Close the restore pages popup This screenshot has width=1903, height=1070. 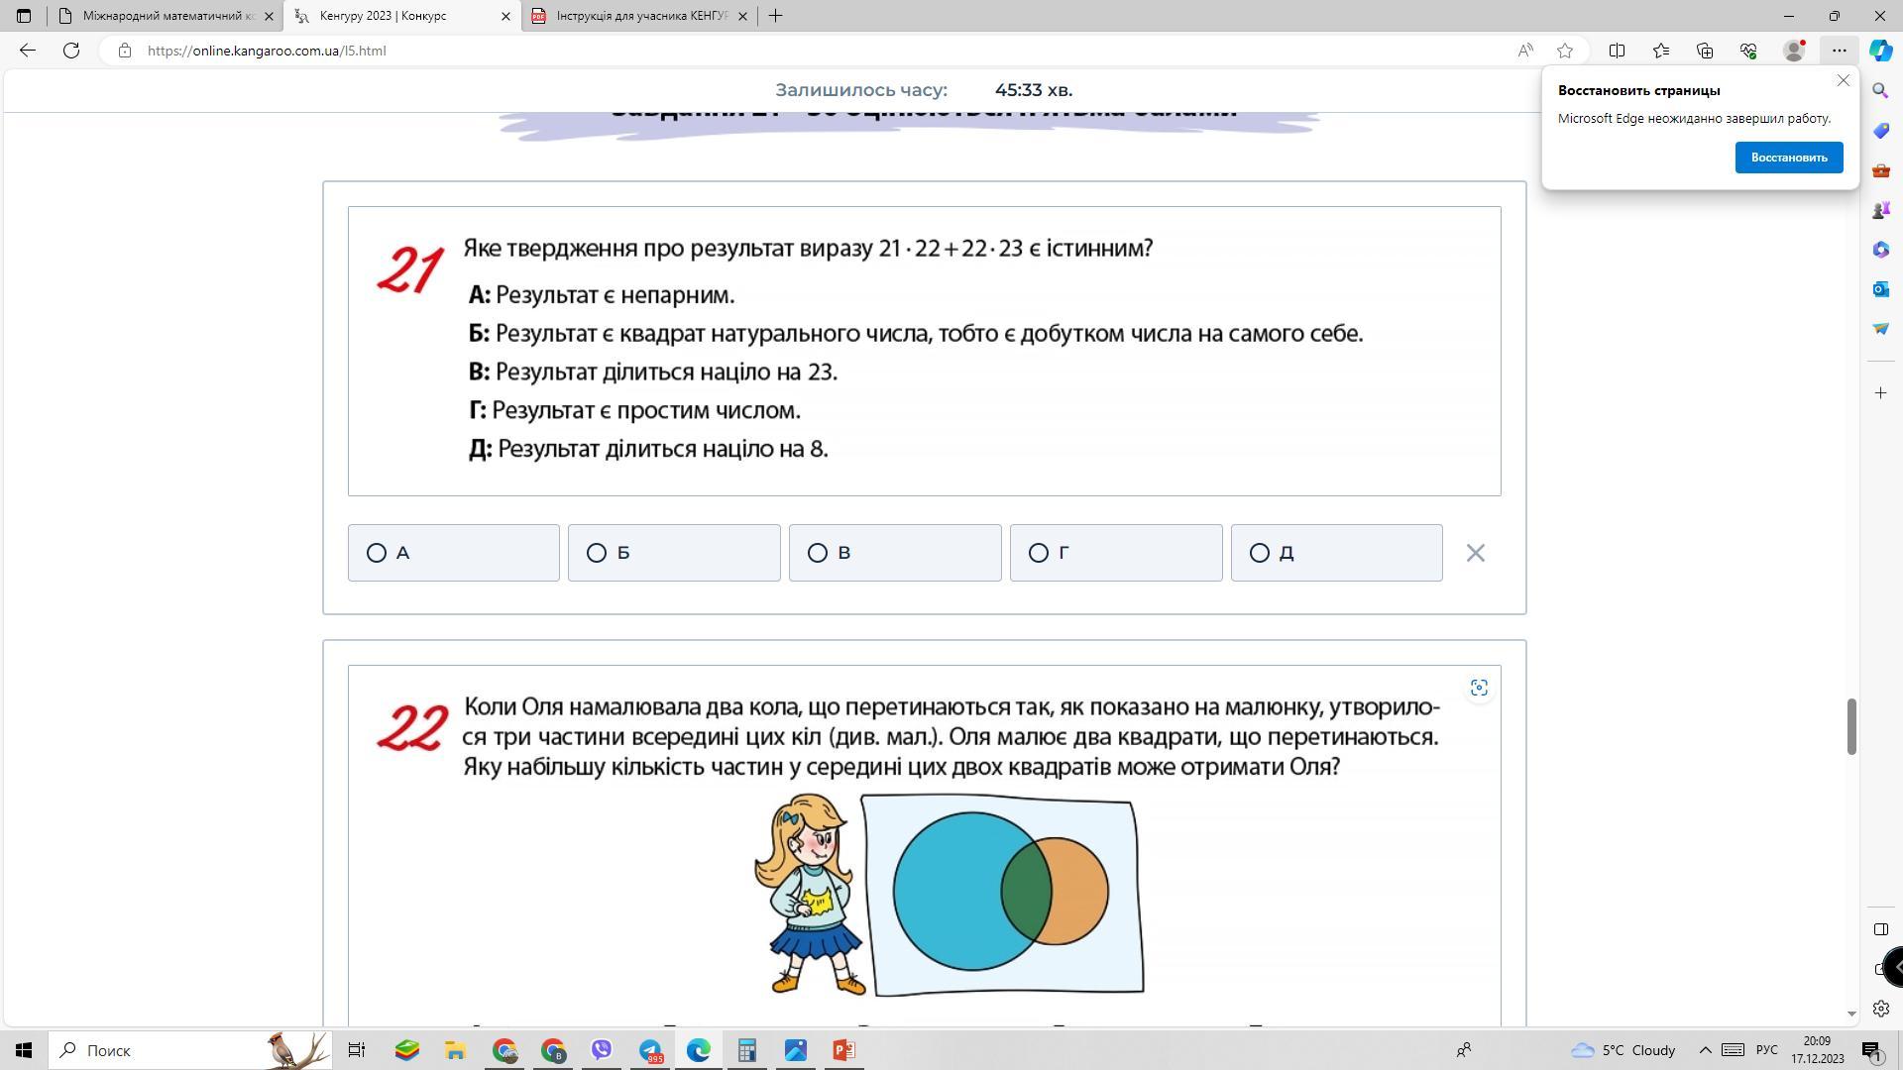1843,81
